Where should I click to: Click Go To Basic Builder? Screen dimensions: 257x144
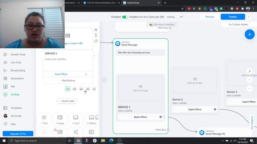coord(239,24)
